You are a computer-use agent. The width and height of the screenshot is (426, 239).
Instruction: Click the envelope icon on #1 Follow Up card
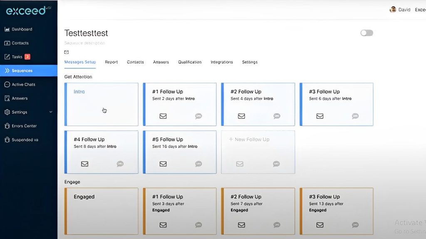[x=163, y=116]
